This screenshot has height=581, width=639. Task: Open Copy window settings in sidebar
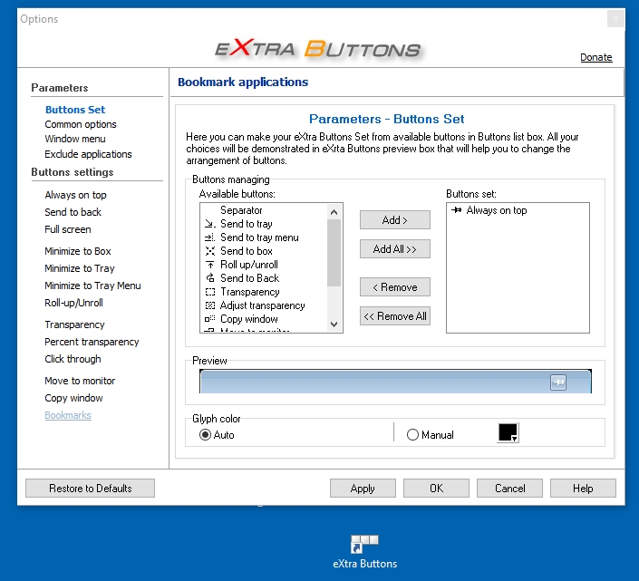[x=73, y=398]
